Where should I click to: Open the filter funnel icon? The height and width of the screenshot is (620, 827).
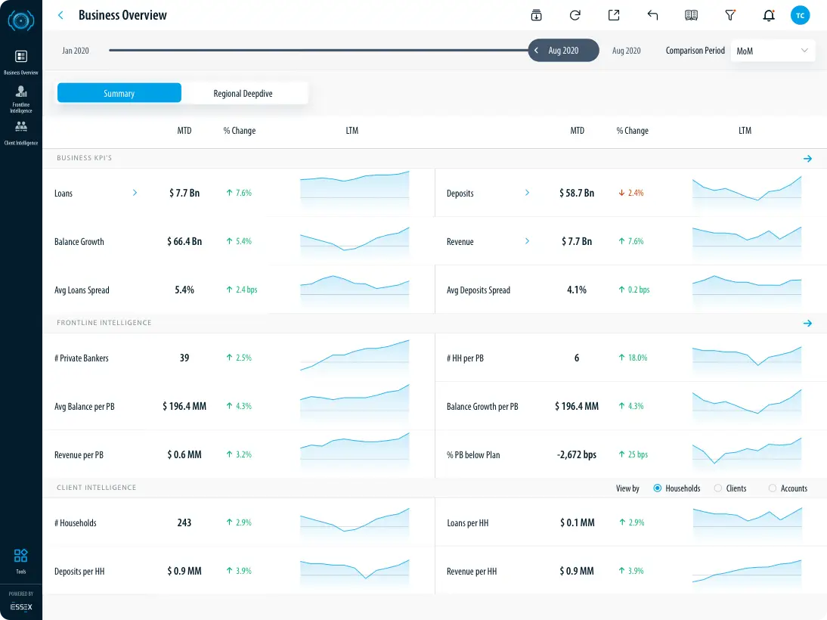point(730,15)
